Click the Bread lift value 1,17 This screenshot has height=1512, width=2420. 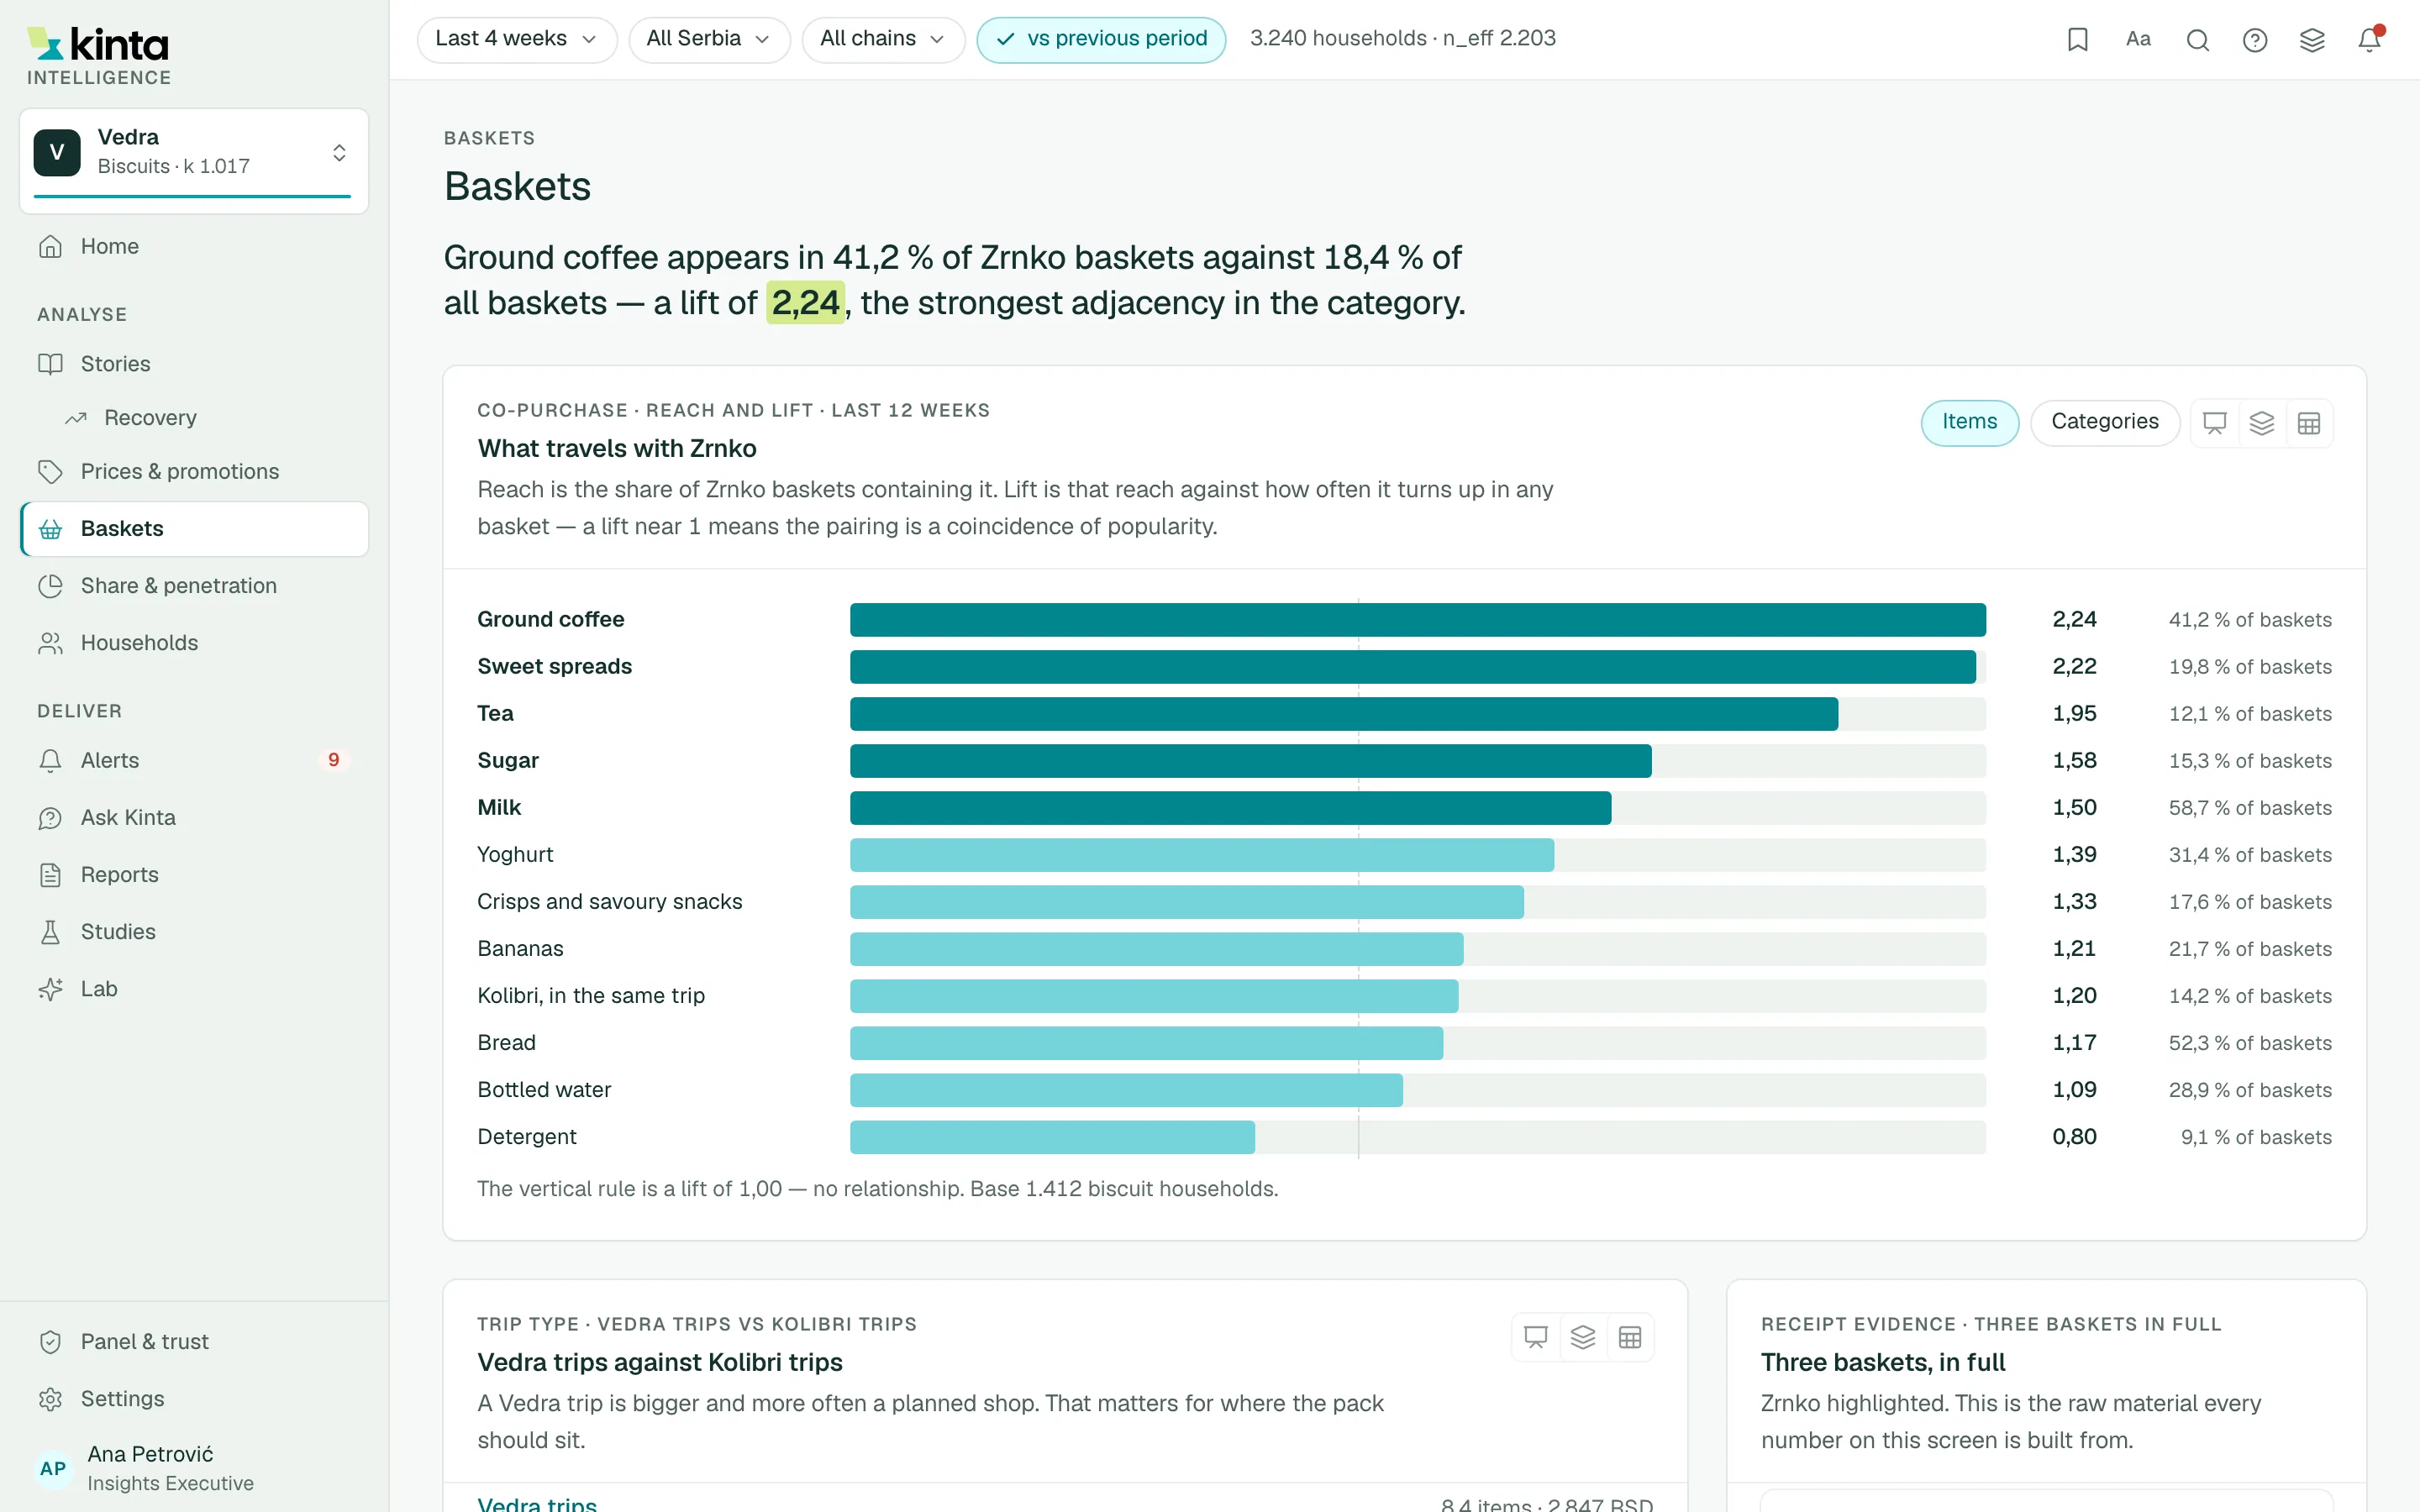tap(2074, 1043)
